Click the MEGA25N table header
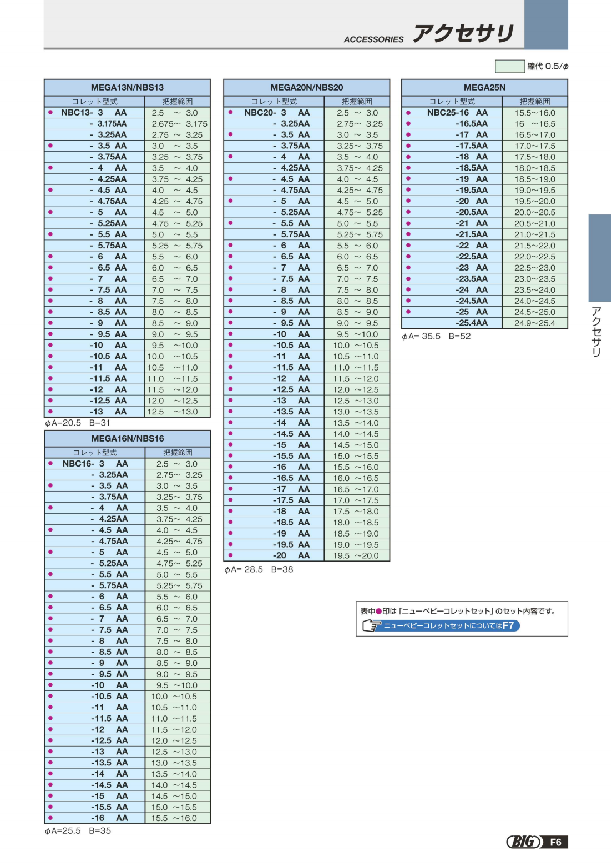The height and width of the screenshot is (866, 612). [x=484, y=87]
